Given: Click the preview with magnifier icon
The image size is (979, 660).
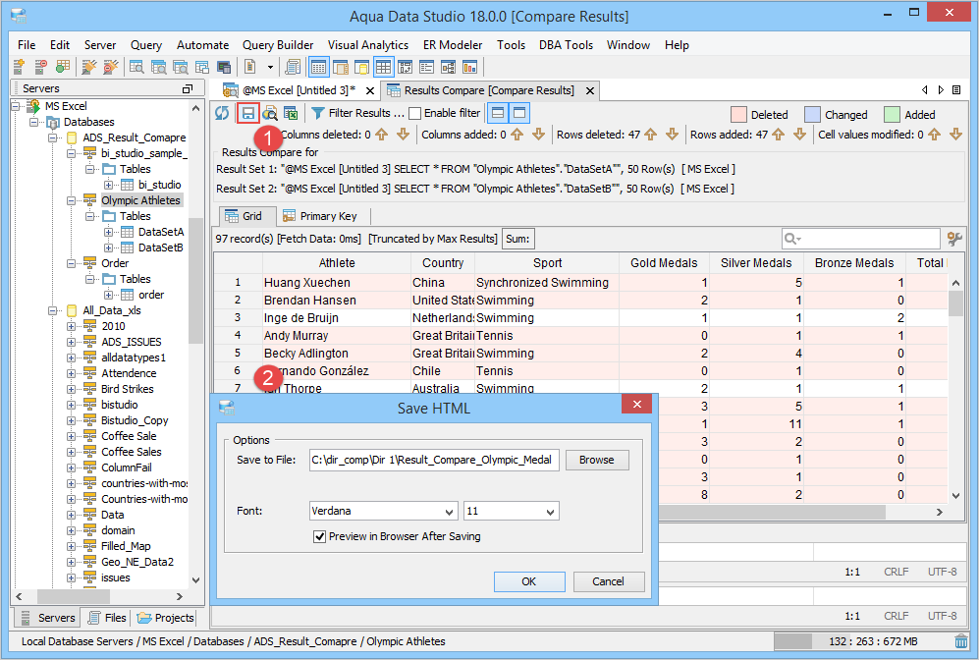Looking at the screenshot, I should click(270, 113).
